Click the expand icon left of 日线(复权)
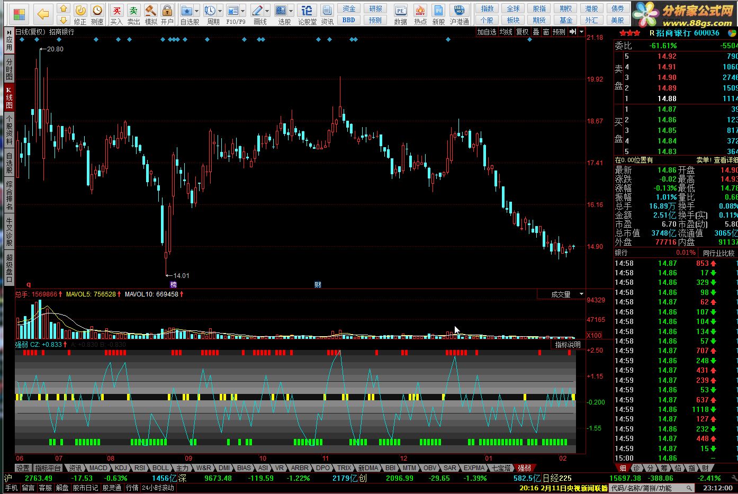Viewport: 738px width, 494px height. tap(10, 32)
